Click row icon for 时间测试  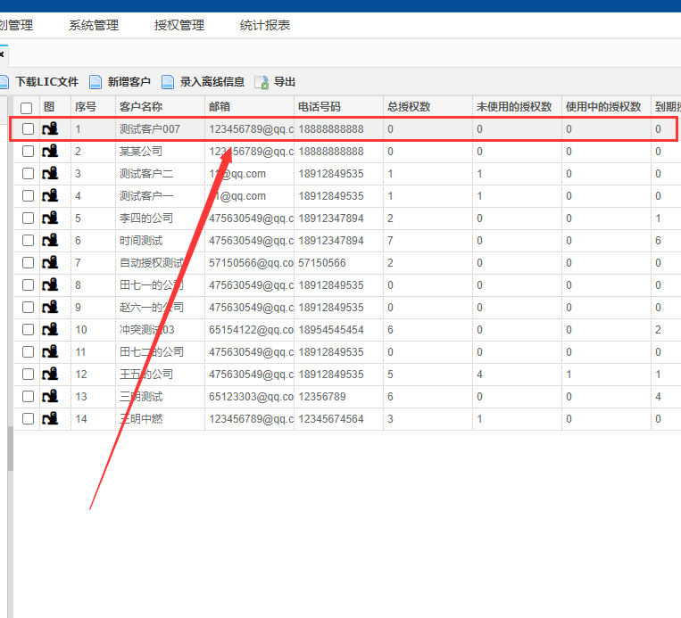coord(50,241)
